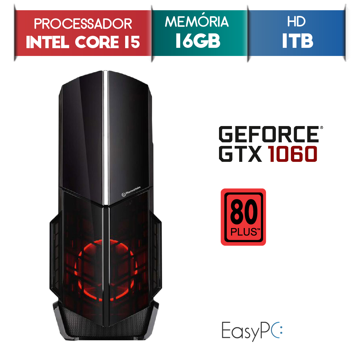Click the EasyPC logo

point(252,331)
